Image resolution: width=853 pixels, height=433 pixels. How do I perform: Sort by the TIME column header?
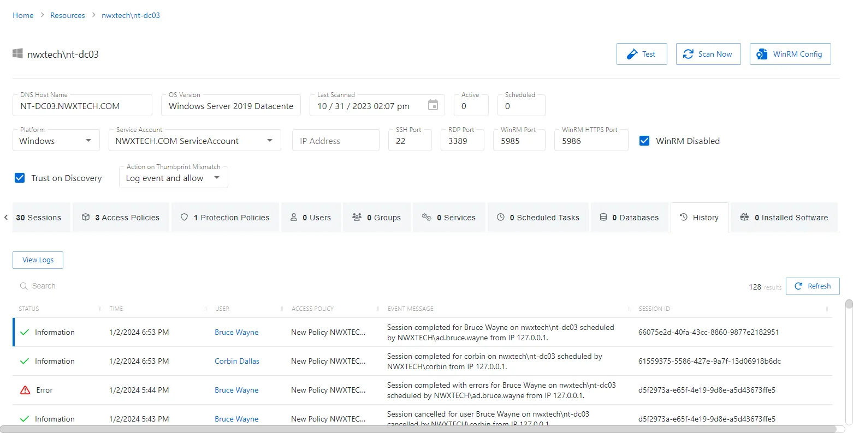[116, 309]
